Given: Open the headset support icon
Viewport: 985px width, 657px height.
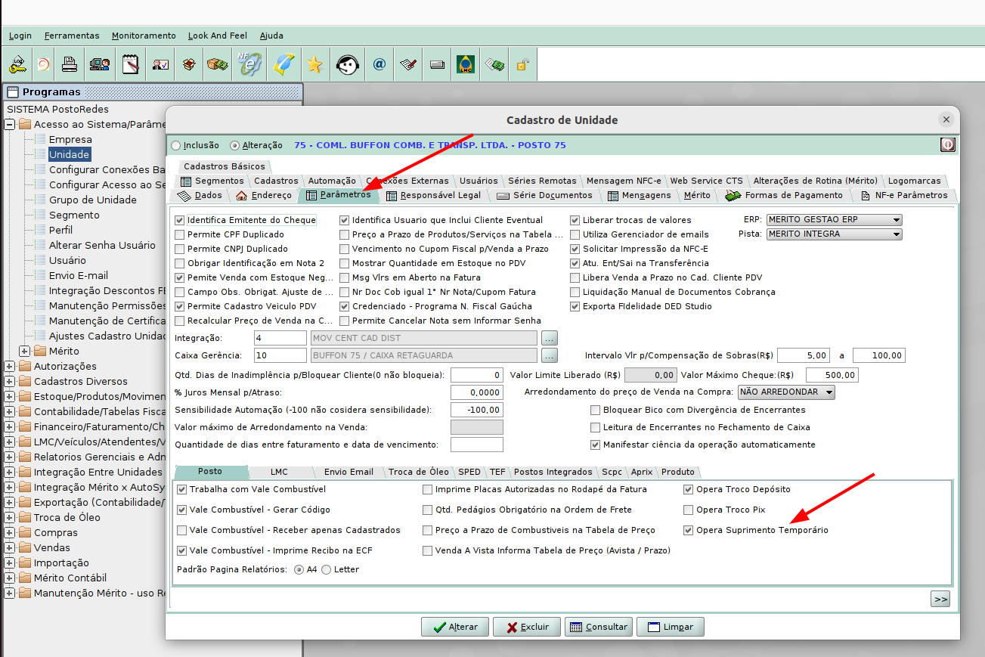Looking at the screenshot, I should 347,65.
